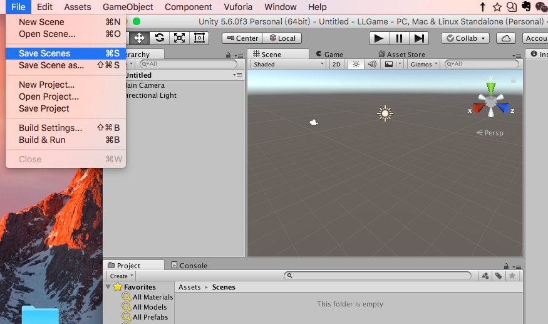Select the Move tool in toolbar
Image resolution: width=548 pixels, height=324 pixels.
(139, 38)
